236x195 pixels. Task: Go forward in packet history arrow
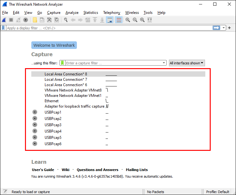pos(80,20)
